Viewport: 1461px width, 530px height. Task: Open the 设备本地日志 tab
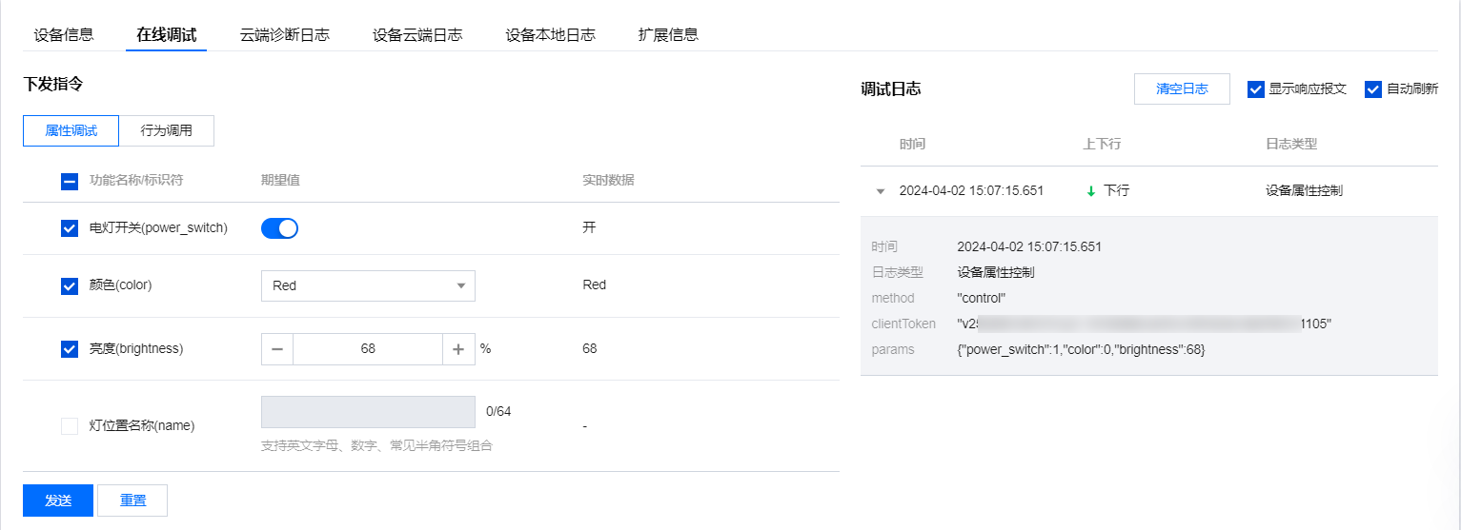point(551,35)
